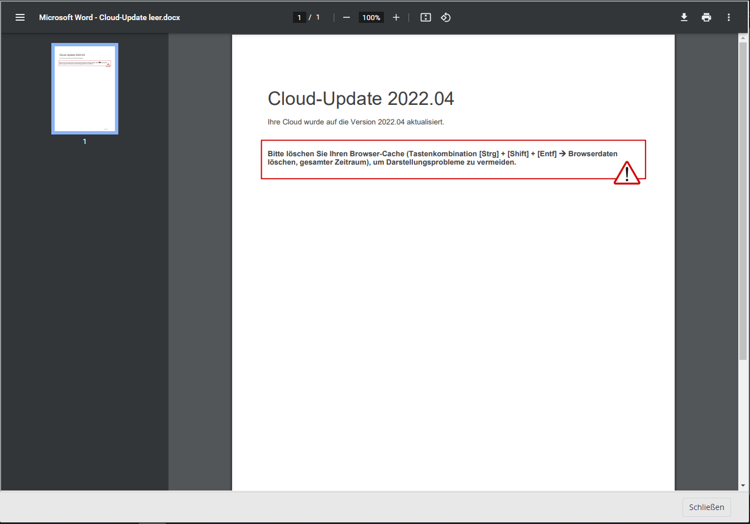The width and height of the screenshot is (750, 524).
Task: Click the fit to page icon
Action: (x=426, y=17)
